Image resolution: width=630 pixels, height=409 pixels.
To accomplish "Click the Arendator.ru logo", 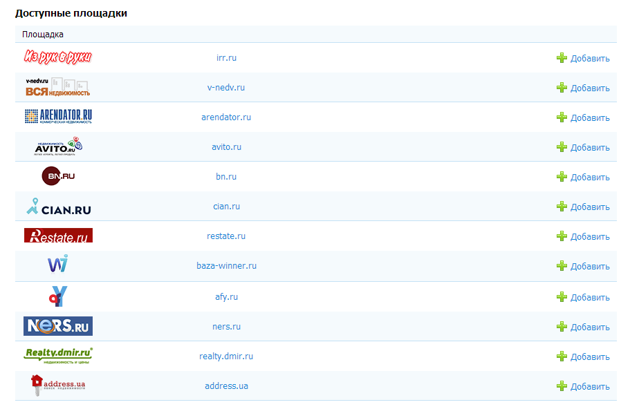I will (x=58, y=116).
